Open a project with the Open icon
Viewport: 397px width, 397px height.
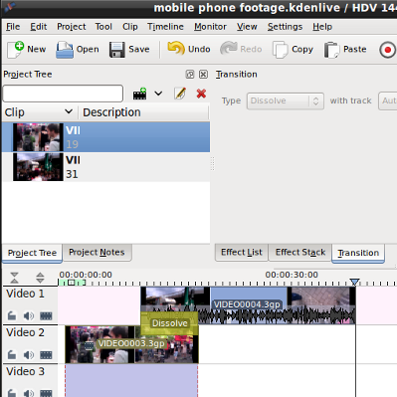coord(65,50)
